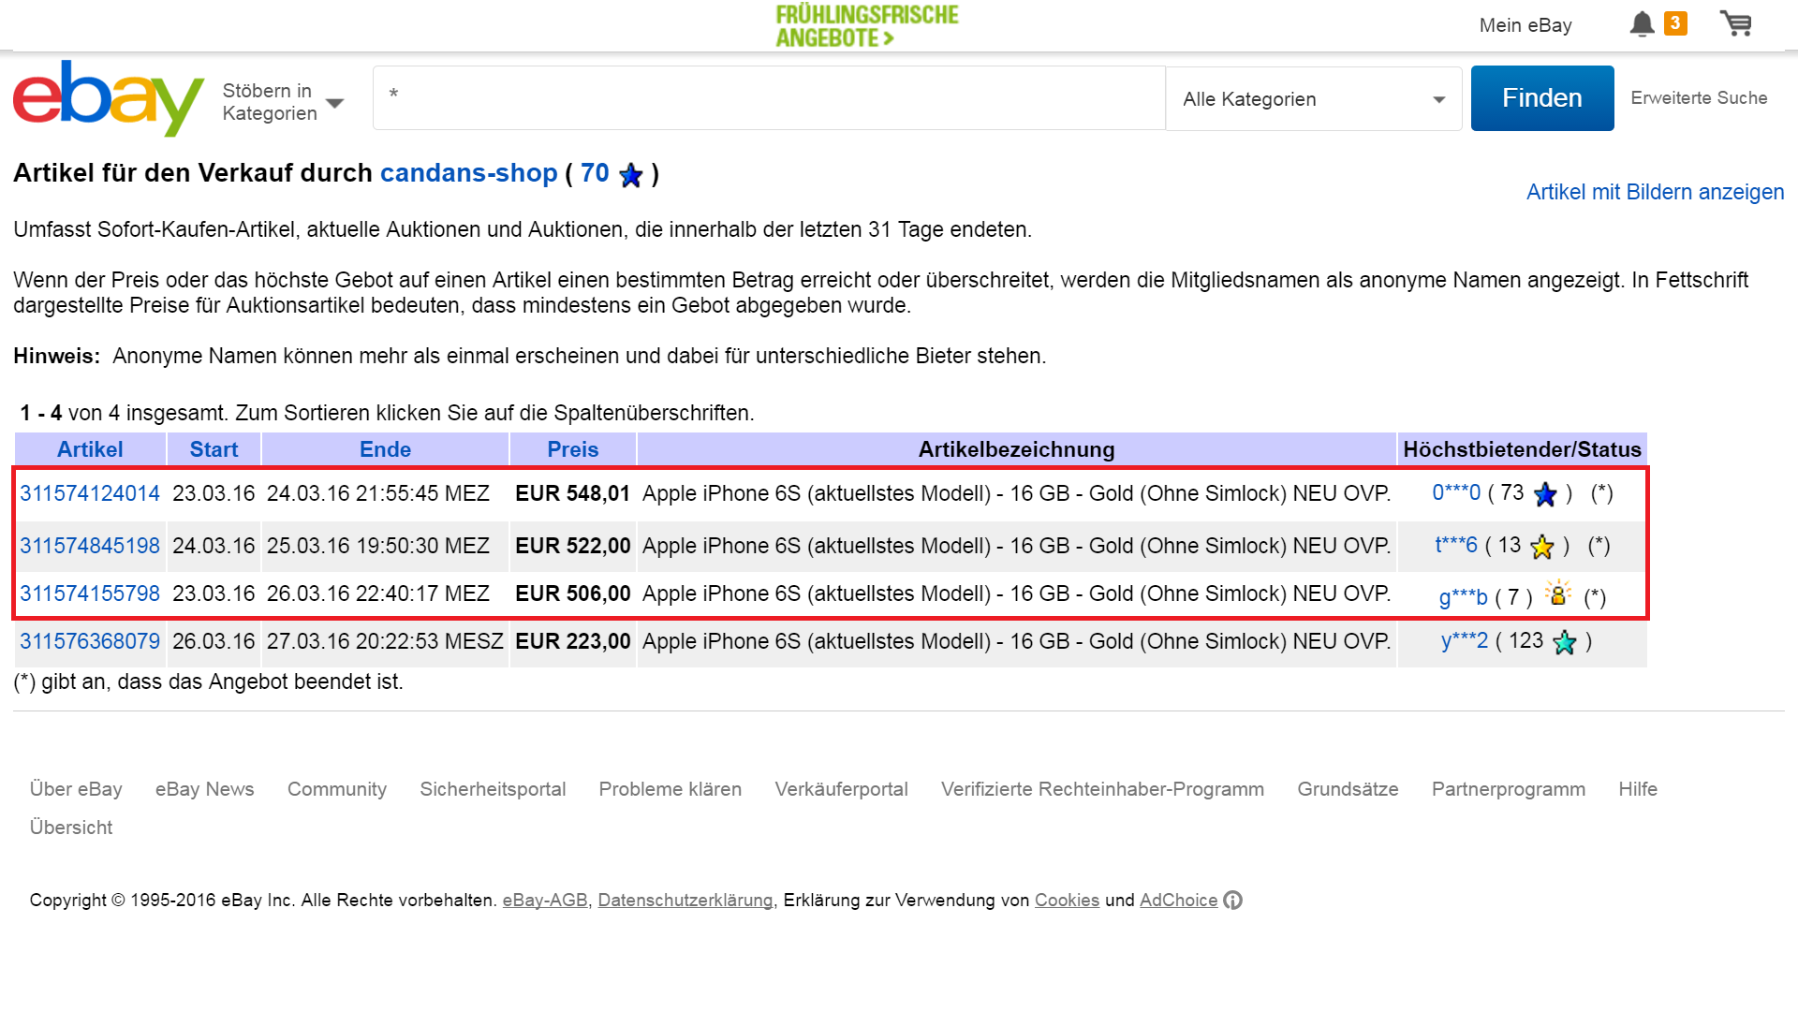Open seller feedback score 70
This screenshot has width=1798, height=1011.
tap(595, 173)
